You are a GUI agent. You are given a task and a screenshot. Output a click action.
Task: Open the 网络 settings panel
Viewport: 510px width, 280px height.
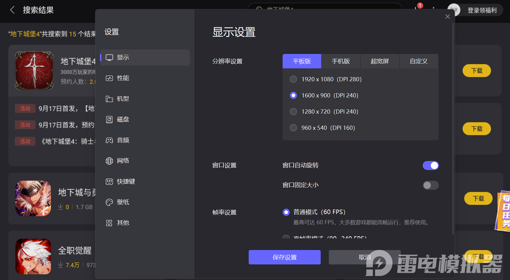[x=123, y=160]
